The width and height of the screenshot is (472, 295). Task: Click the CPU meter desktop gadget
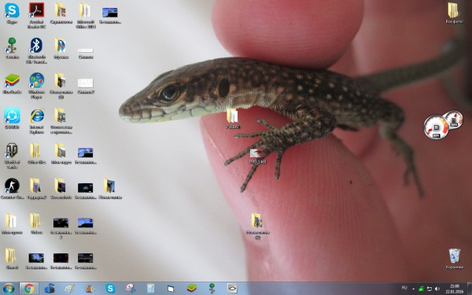436,127
